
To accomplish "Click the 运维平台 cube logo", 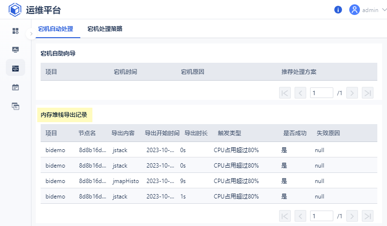I will pos(15,10).
